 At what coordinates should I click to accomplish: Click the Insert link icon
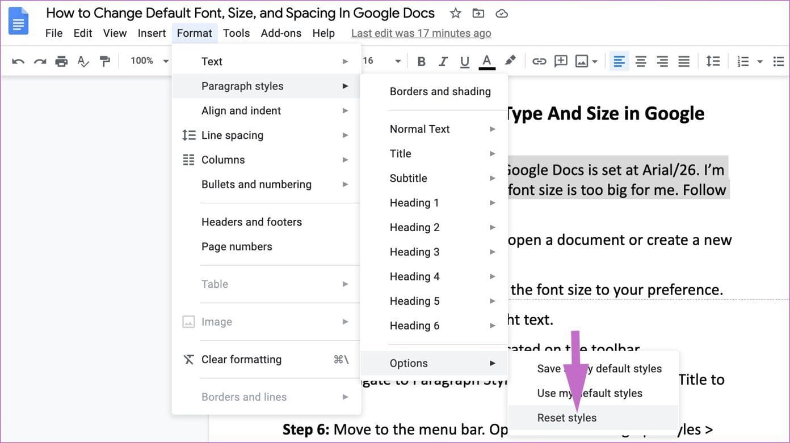click(539, 61)
